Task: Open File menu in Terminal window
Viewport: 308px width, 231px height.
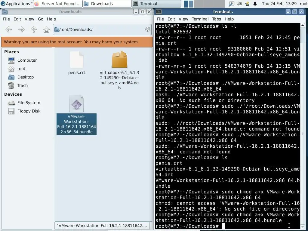Action: (x=160, y=19)
